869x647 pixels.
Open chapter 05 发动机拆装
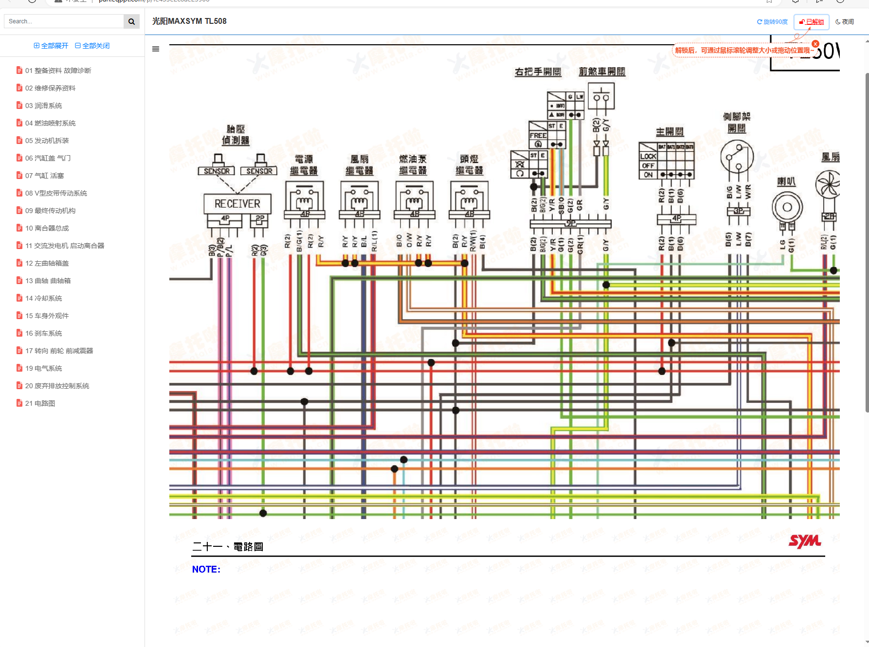coord(47,141)
